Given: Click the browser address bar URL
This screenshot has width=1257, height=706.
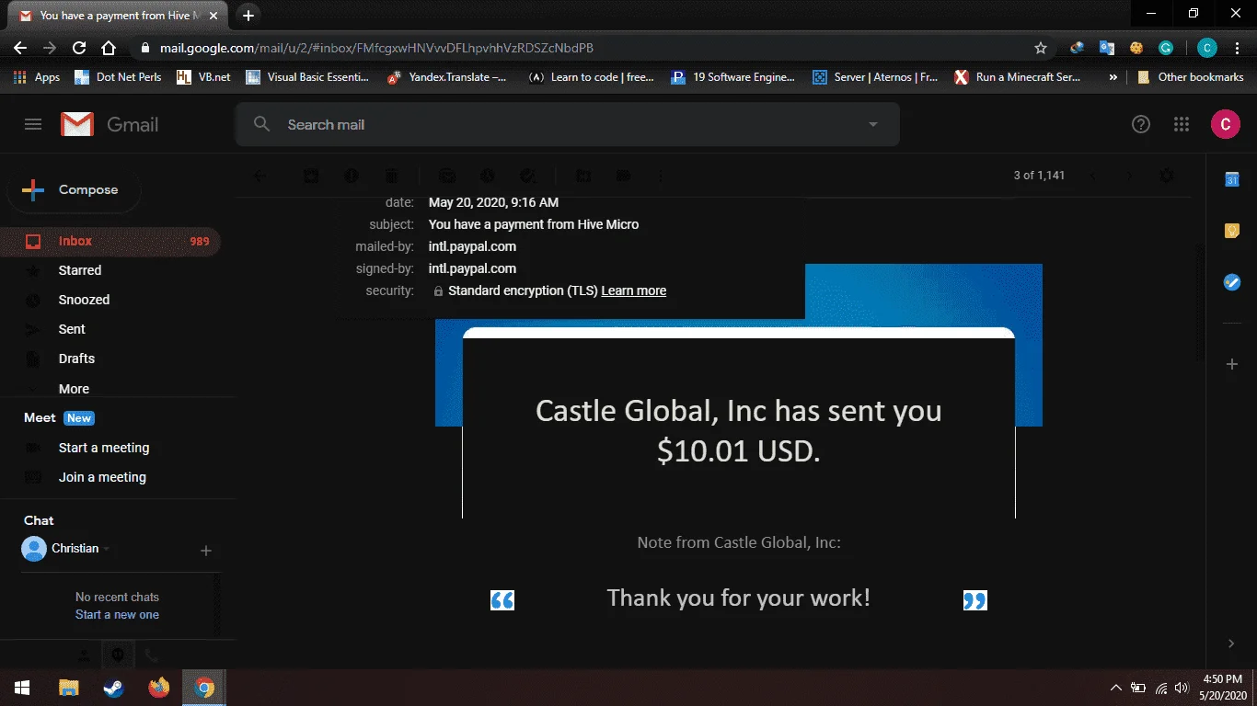Looking at the screenshot, I should 376,48.
